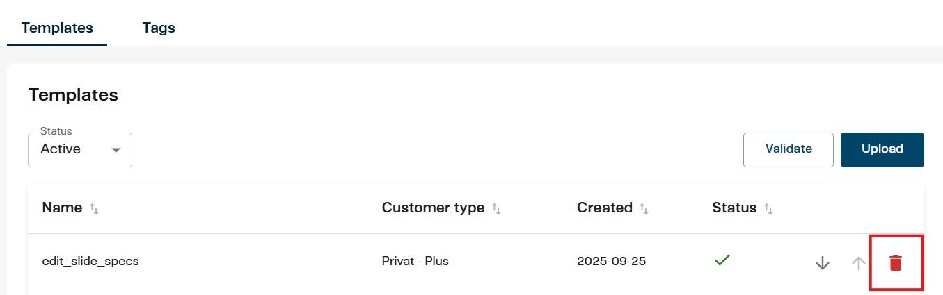943x295 pixels.
Task: Click sort arrows icon next to Name
Action: point(95,208)
